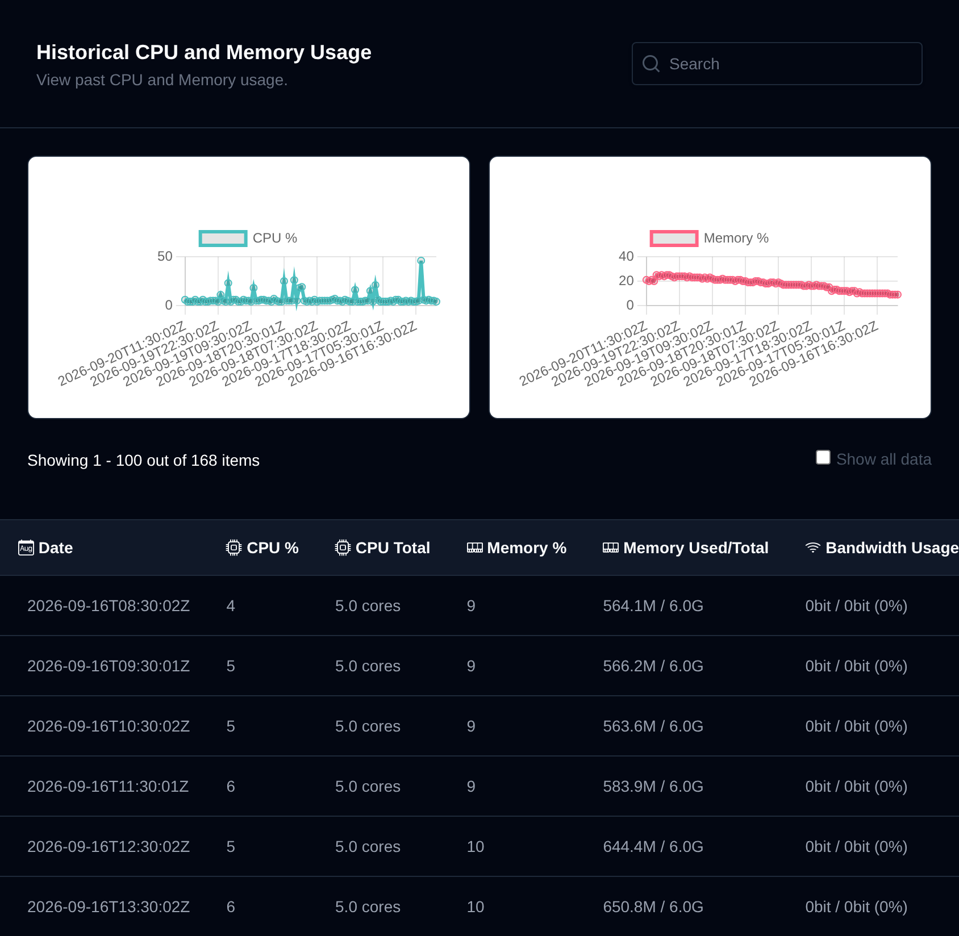This screenshot has width=959, height=936.
Task: Sort table by Memory Used/Total column header
Action: pyautogui.click(x=696, y=548)
